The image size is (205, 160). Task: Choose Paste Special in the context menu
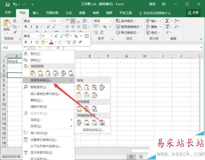[x=48, y=80]
